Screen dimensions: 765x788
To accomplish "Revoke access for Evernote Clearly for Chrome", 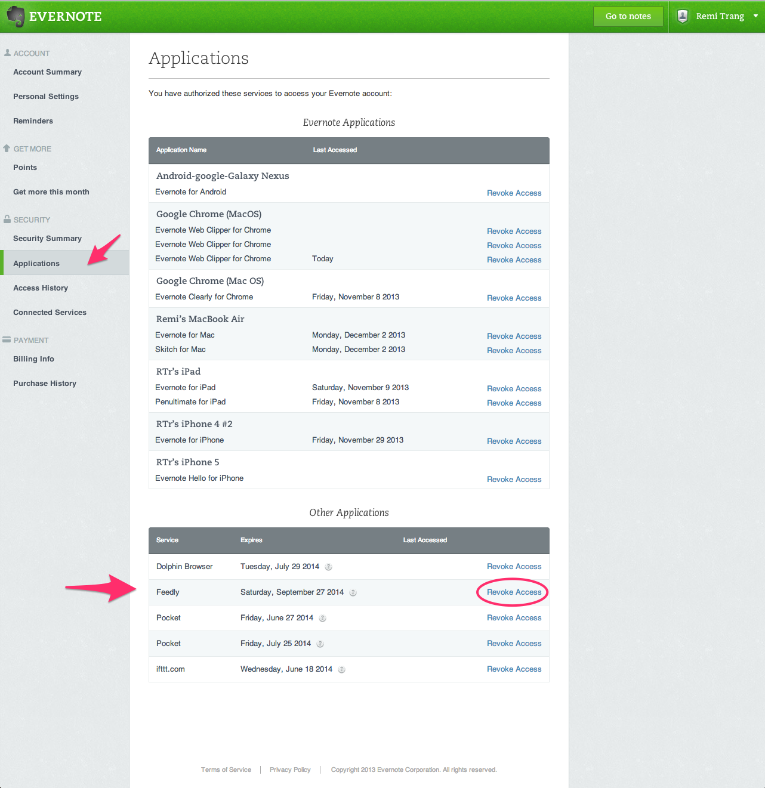I will point(514,298).
